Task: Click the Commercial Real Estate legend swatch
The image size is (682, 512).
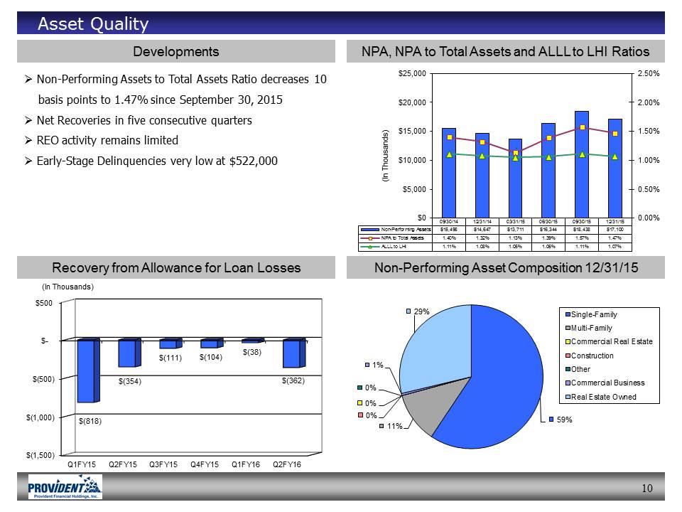Action: (x=568, y=342)
